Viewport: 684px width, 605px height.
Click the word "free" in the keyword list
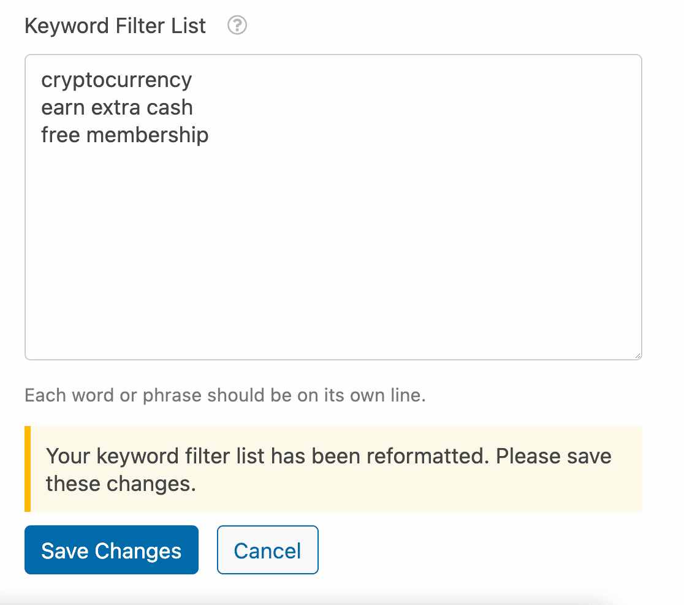pos(61,135)
